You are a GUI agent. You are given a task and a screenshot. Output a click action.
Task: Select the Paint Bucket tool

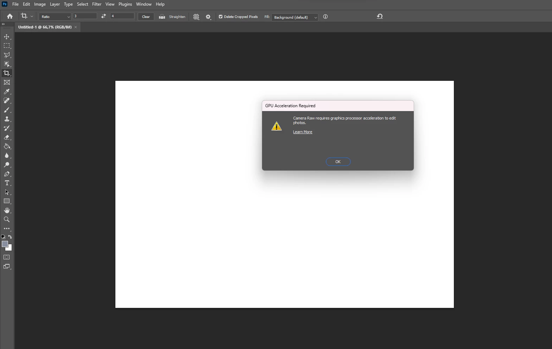tap(7, 147)
